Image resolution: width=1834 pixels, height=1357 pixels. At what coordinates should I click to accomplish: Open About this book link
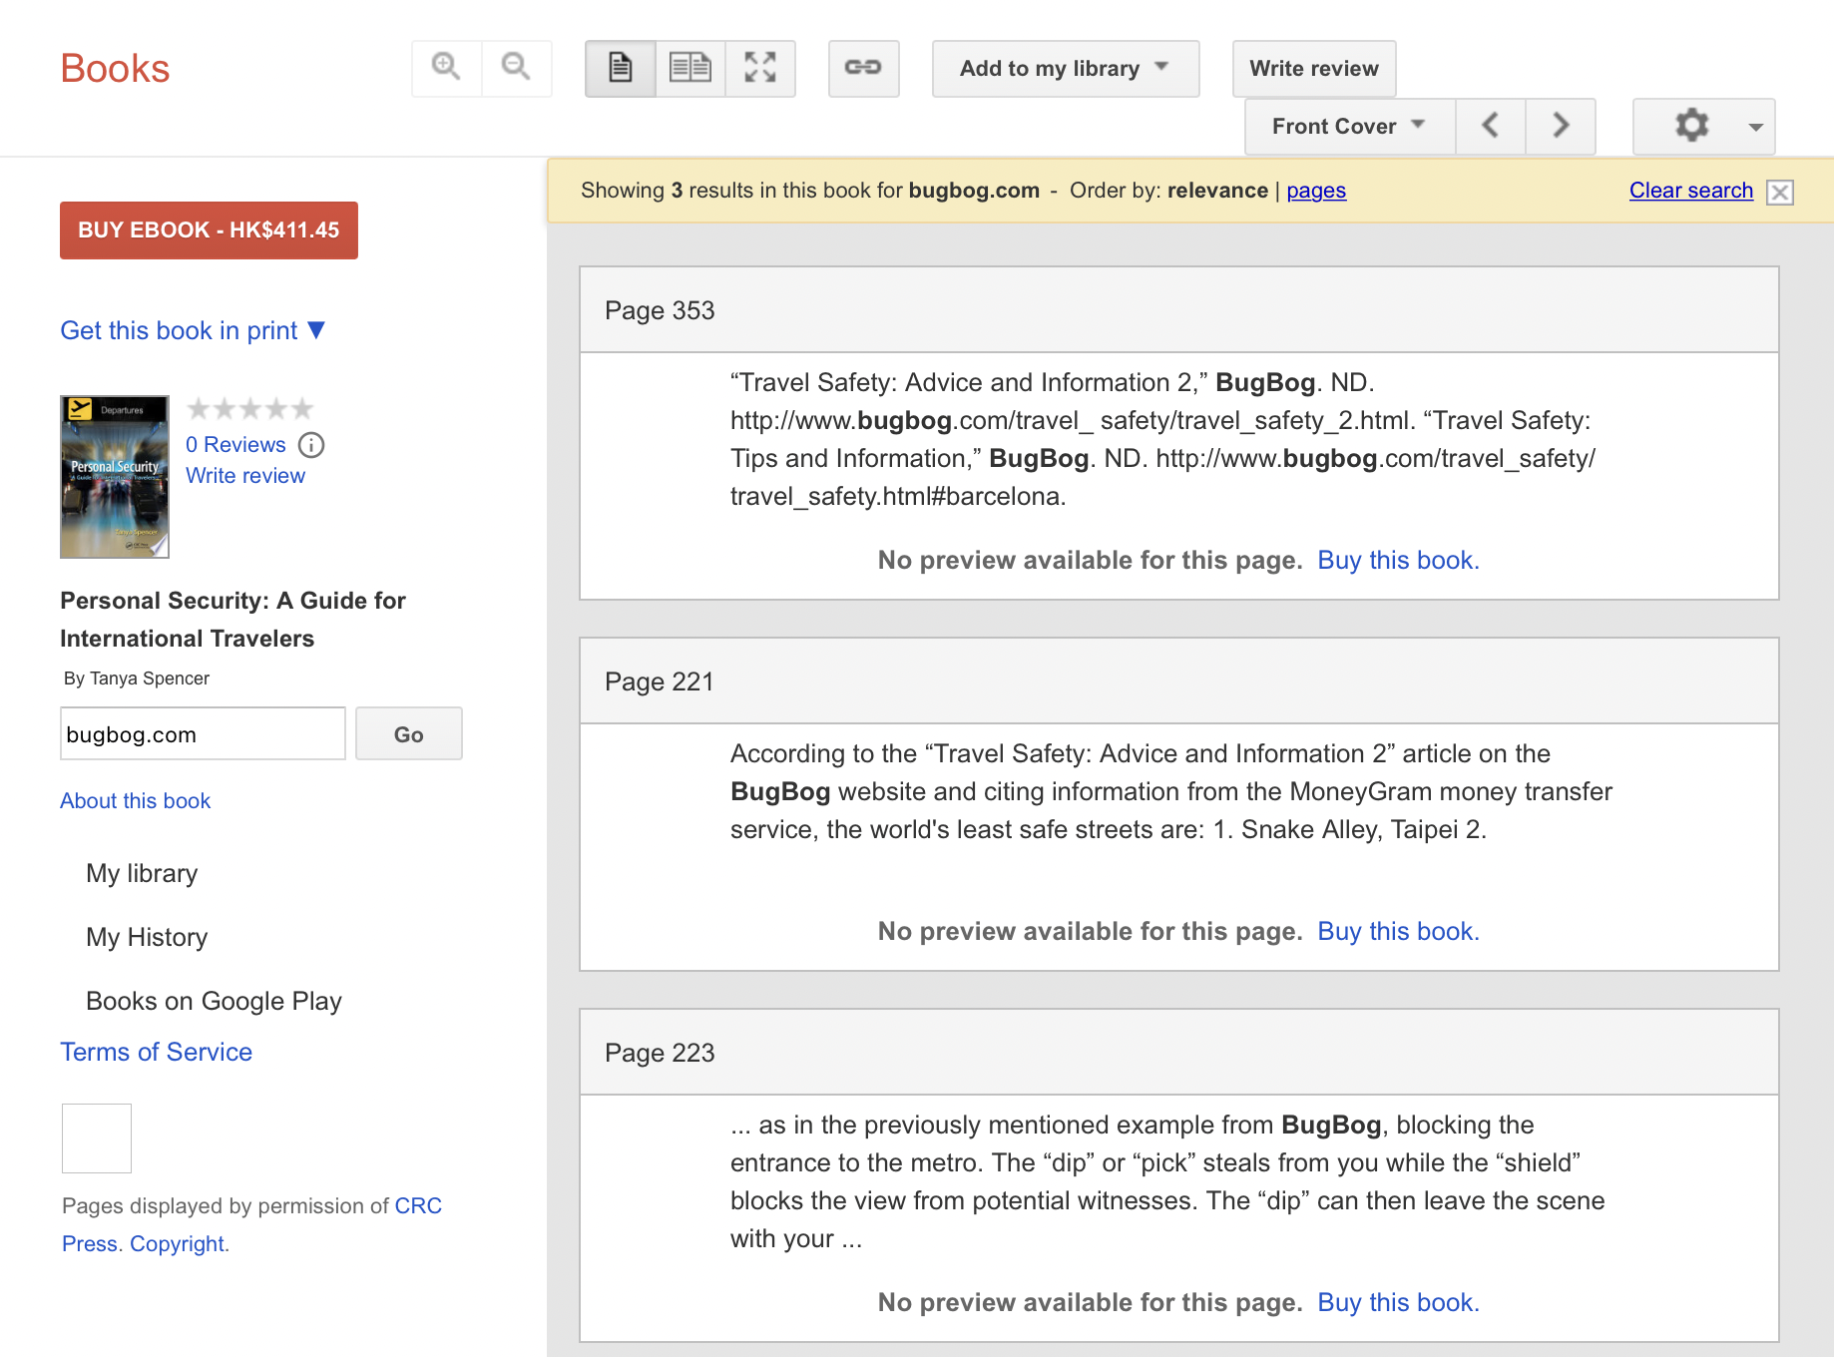coord(136,801)
